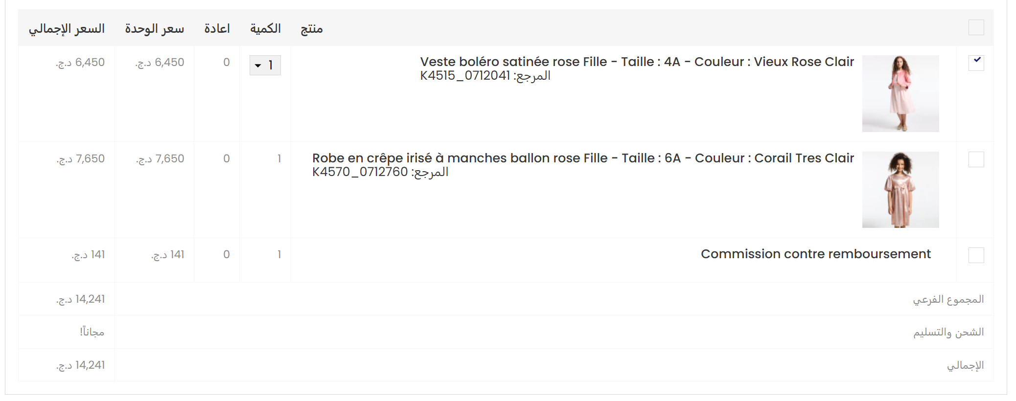This screenshot has width=1016, height=401.
Task: Click the السعر الإجمالي column header
Action: coord(67,29)
